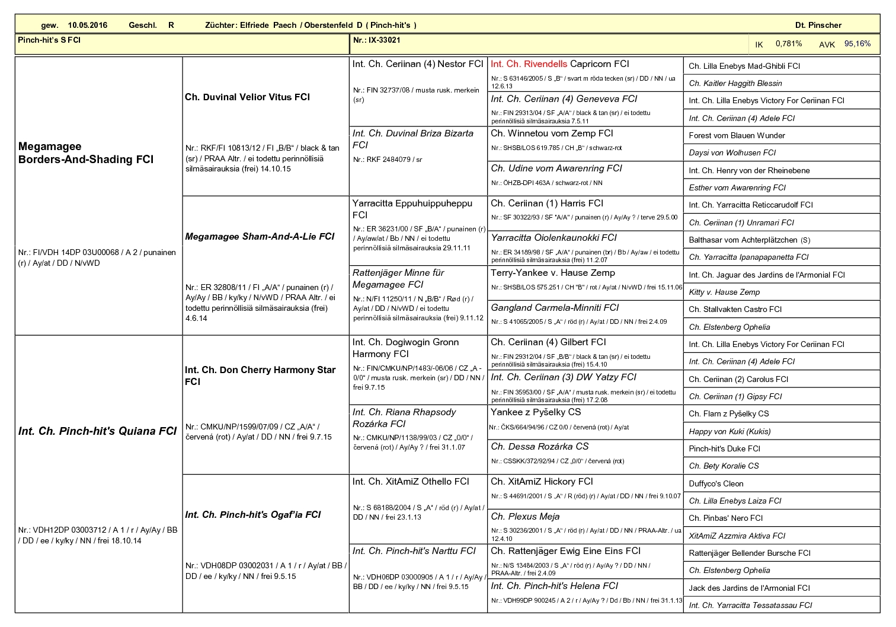Image resolution: width=896 pixels, height=627 pixels.
Task: Click "Ch. Ceriinan (2) Carolus FCI"
Action: point(739,380)
